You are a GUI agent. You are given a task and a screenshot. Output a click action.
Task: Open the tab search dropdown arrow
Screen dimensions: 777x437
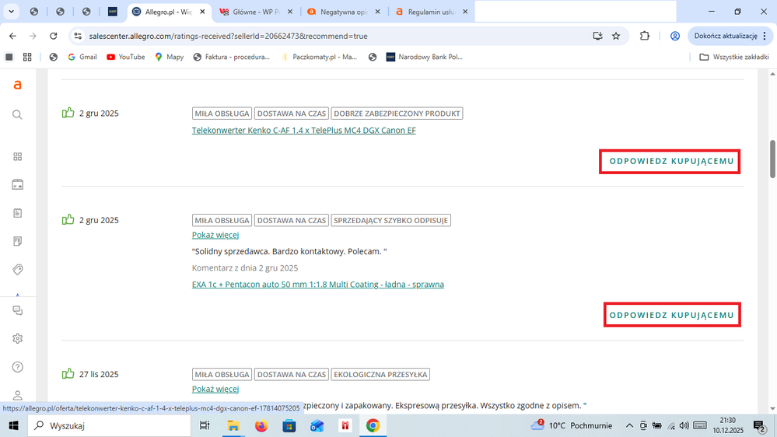(11, 12)
